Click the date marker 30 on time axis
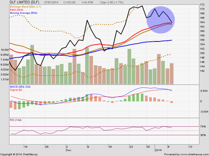The image size is (209, 156). (148, 147)
